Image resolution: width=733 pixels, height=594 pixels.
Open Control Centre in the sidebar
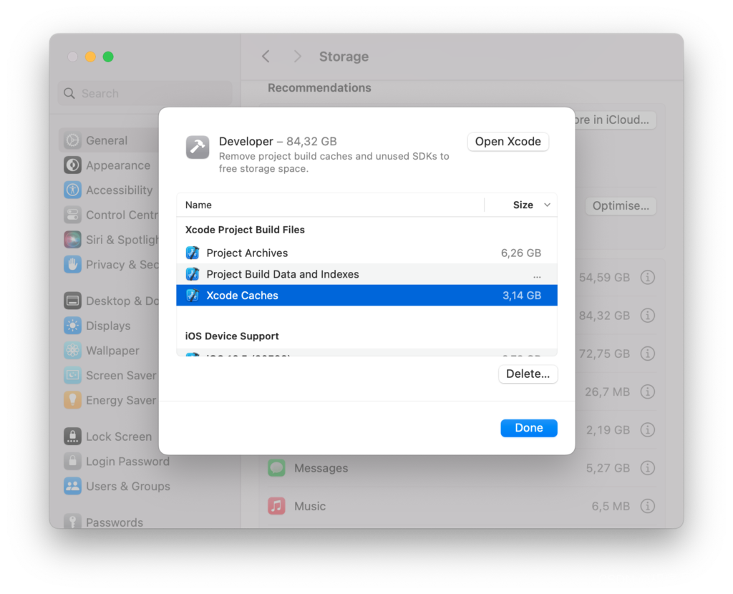coord(110,215)
